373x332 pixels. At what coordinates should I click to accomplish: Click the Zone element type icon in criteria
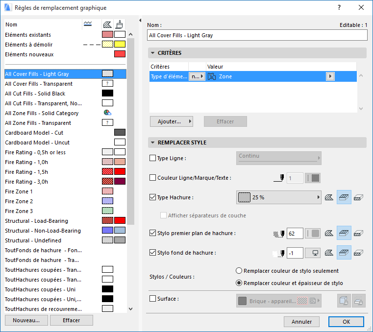(x=212, y=76)
